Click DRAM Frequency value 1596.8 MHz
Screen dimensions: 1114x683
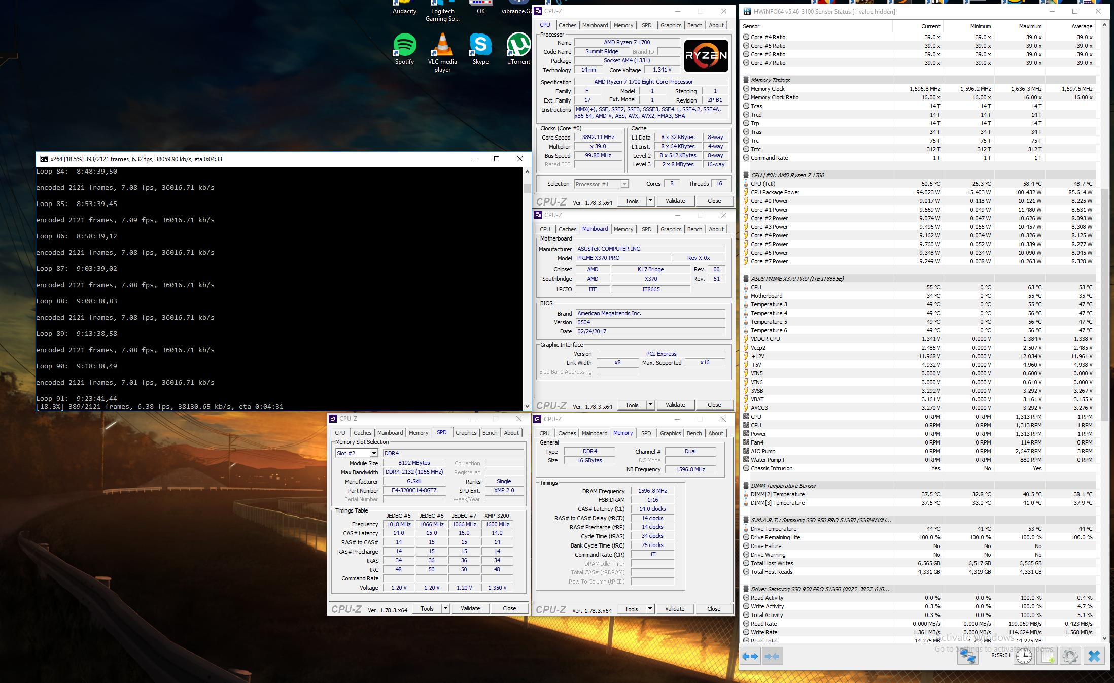click(x=652, y=491)
